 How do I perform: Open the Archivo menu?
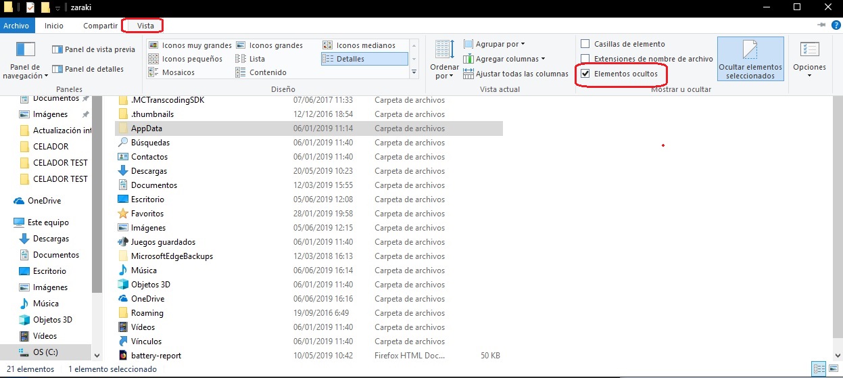coord(15,26)
